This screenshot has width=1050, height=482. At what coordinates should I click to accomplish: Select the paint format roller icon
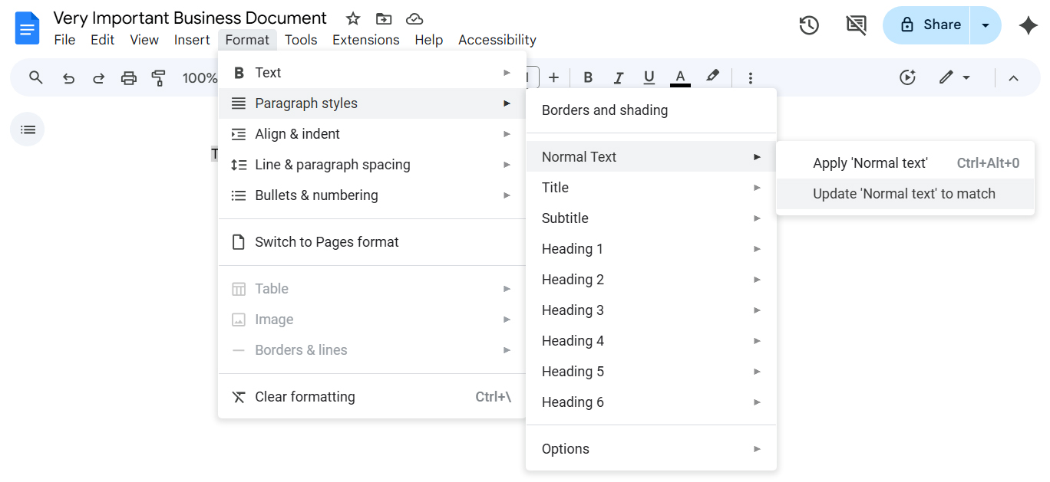pyautogui.click(x=159, y=77)
